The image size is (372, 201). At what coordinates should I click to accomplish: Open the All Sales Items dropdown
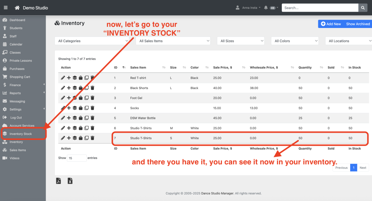click(x=173, y=41)
